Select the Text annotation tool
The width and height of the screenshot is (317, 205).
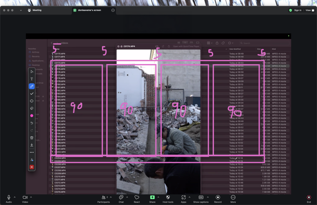click(x=32, y=79)
